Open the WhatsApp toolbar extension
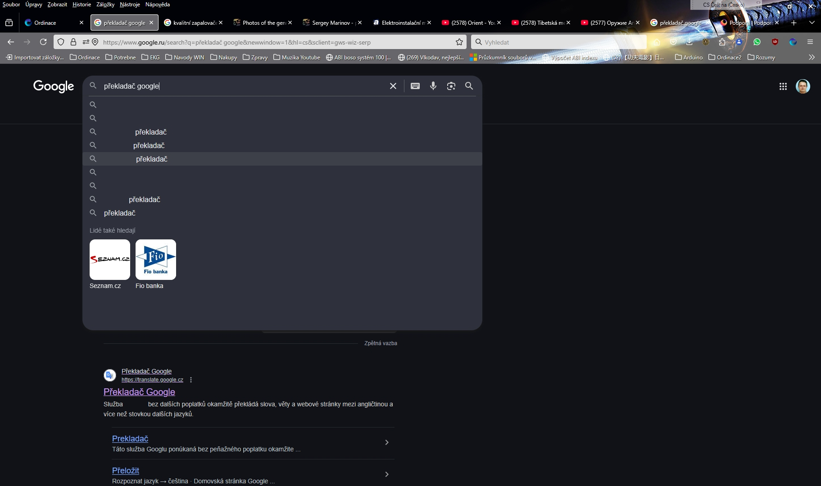This screenshot has height=486, width=821. tap(757, 42)
